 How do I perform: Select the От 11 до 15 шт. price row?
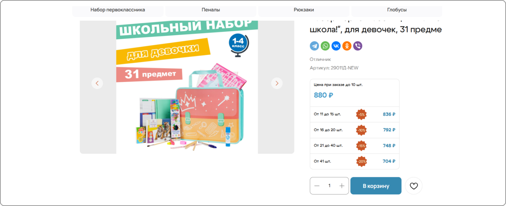[x=355, y=114]
